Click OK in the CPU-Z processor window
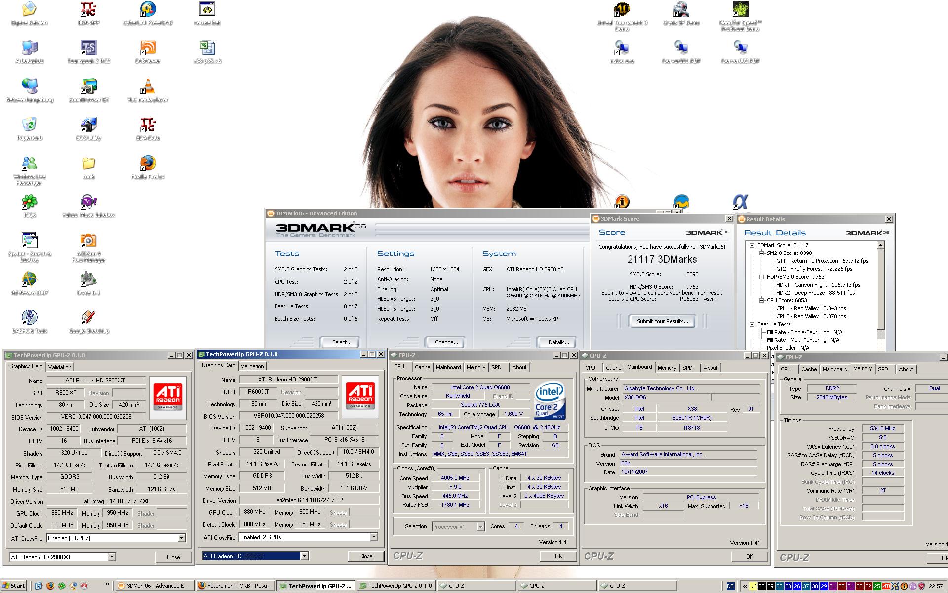The image size is (948, 593). (x=558, y=556)
